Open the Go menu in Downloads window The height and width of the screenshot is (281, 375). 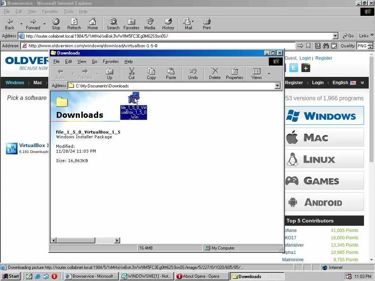pyautogui.click(x=94, y=61)
